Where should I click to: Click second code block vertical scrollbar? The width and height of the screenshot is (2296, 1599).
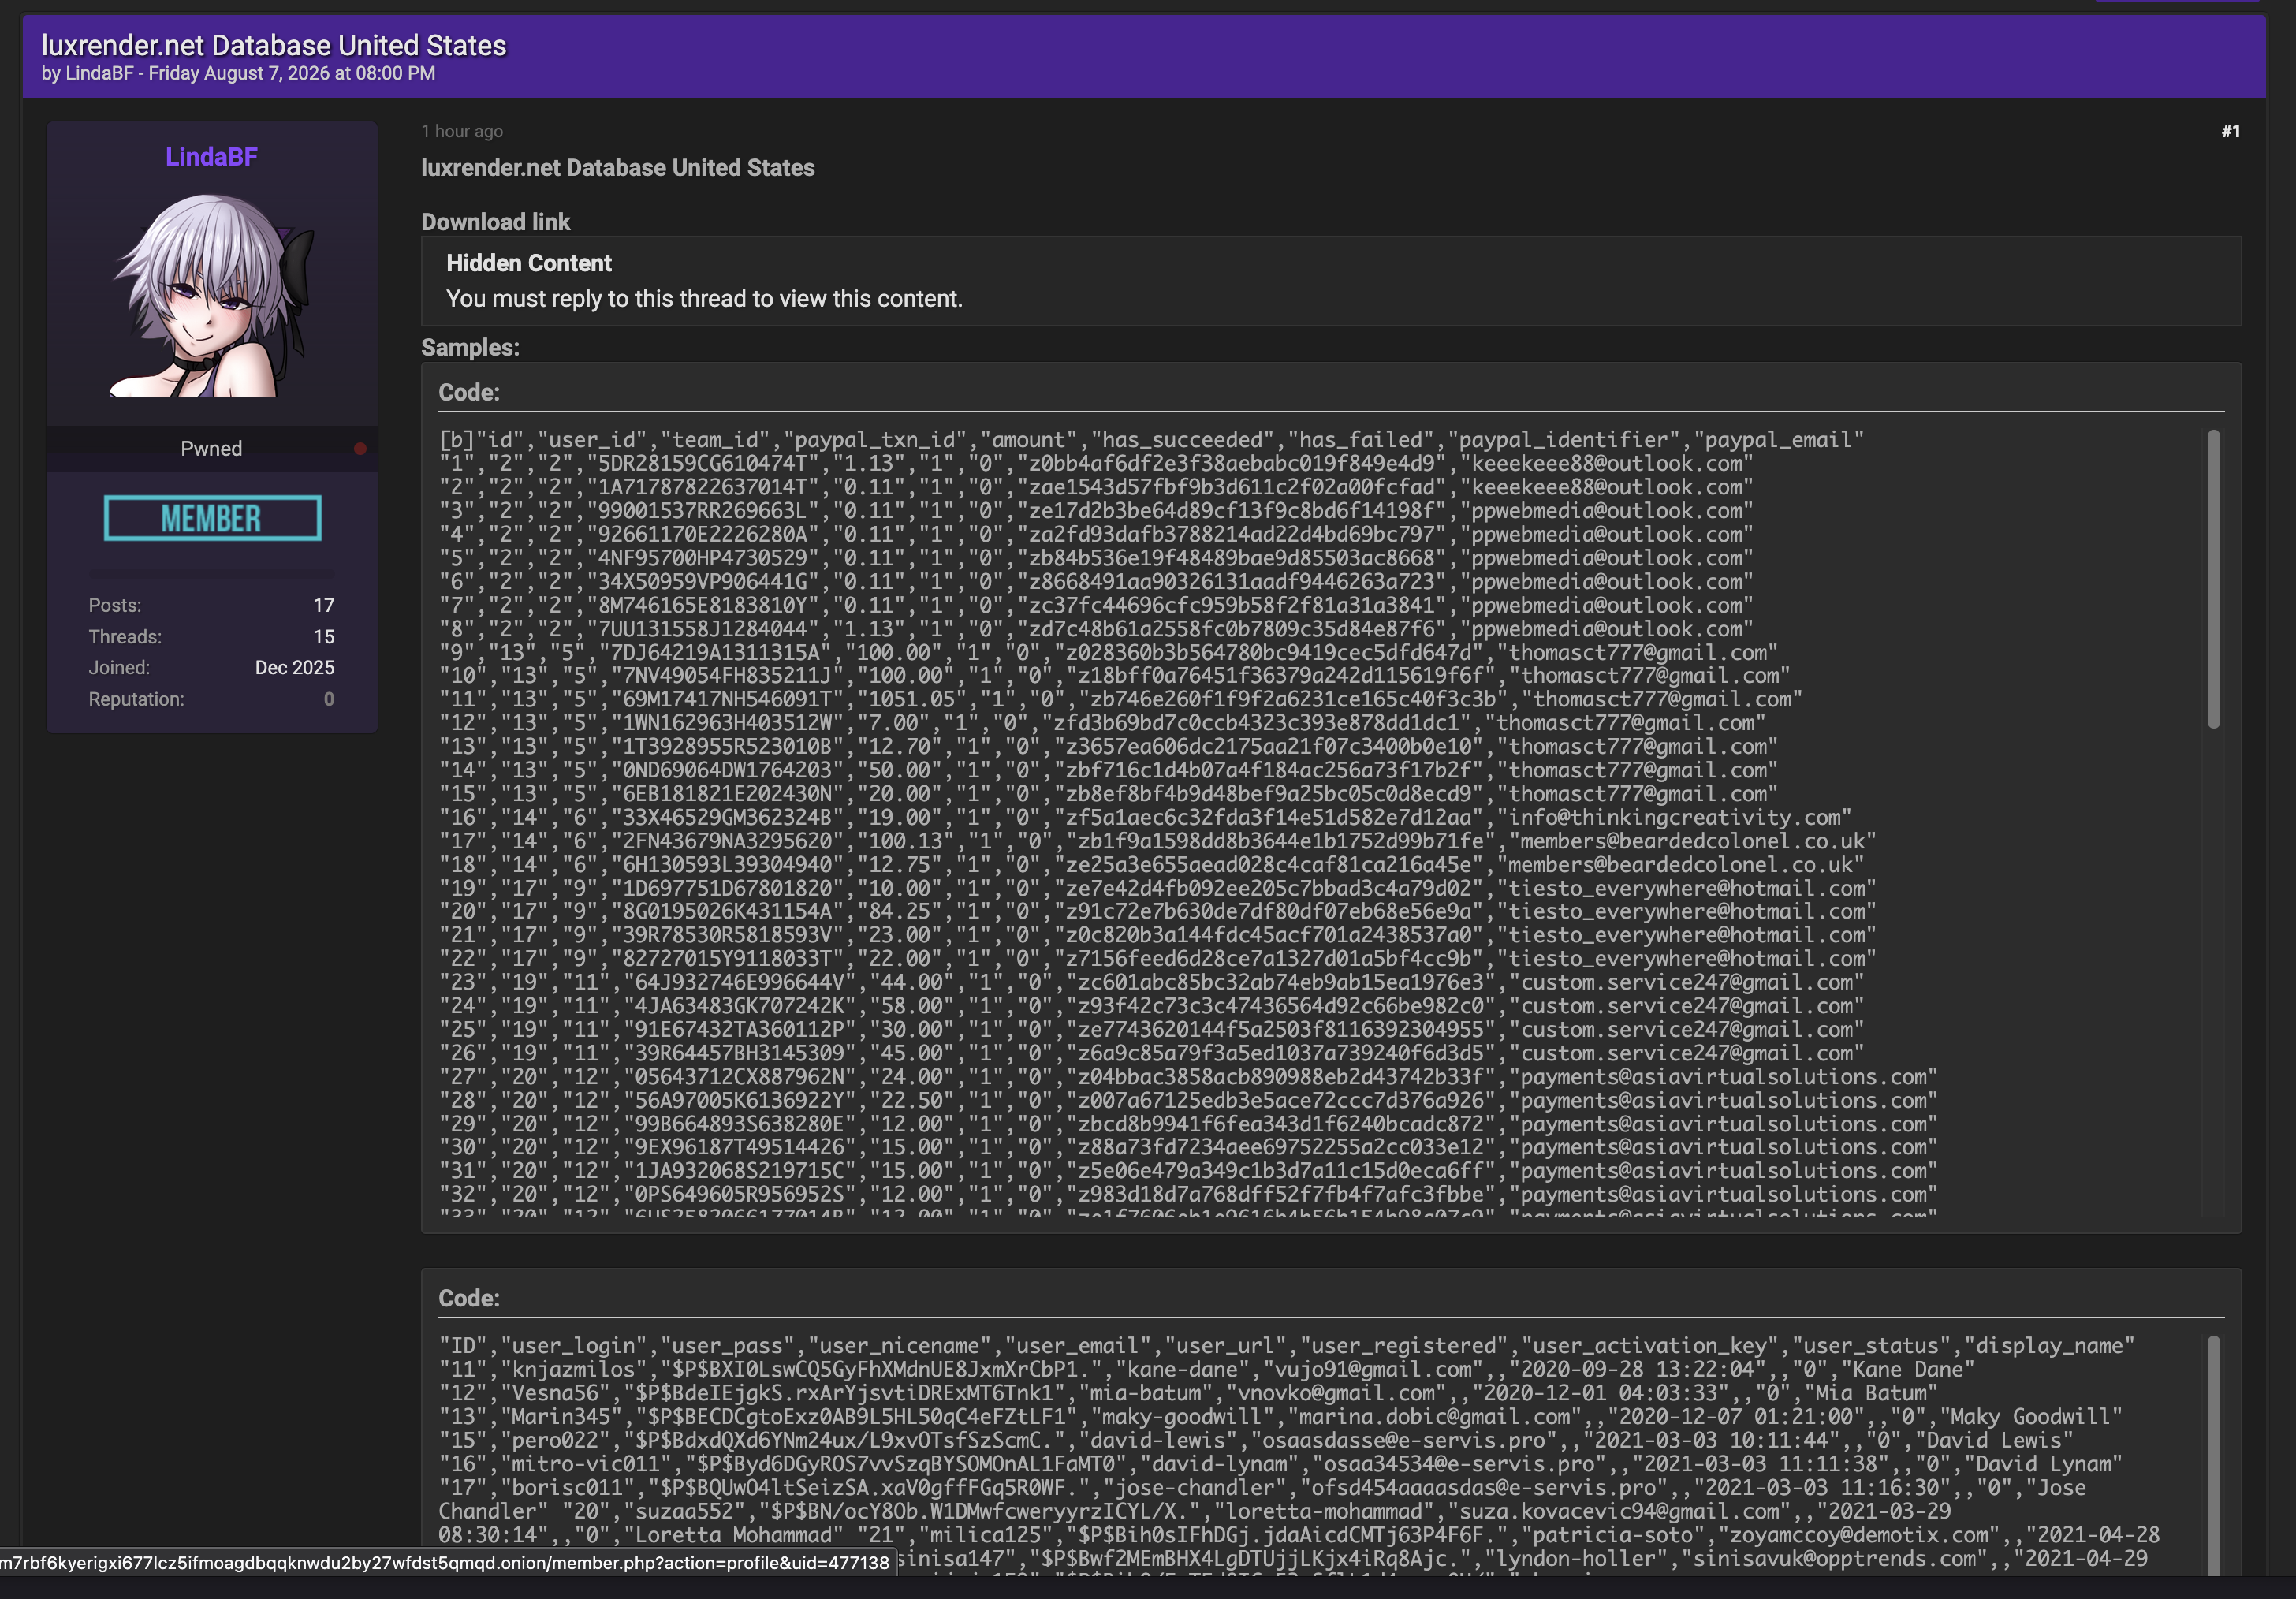pyautogui.click(x=2213, y=1455)
